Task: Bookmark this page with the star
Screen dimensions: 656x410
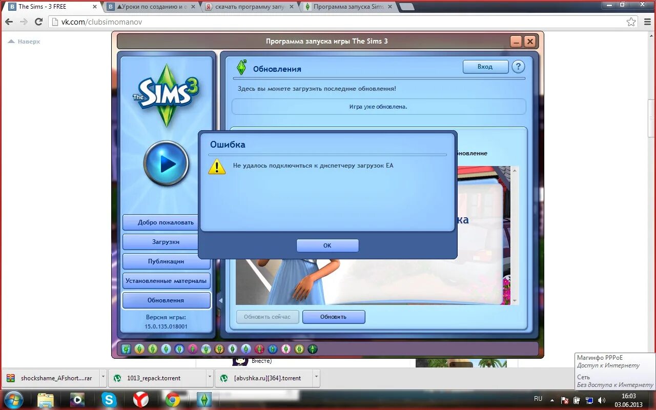Action: [x=631, y=22]
